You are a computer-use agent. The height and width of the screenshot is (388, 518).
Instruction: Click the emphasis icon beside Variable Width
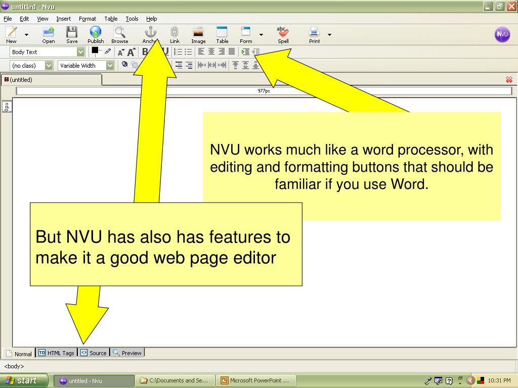point(124,64)
